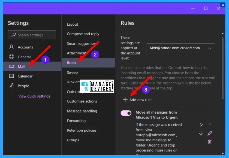Click the chevron on account dropdown
The height and width of the screenshot is (158, 229).
coord(210,48)
